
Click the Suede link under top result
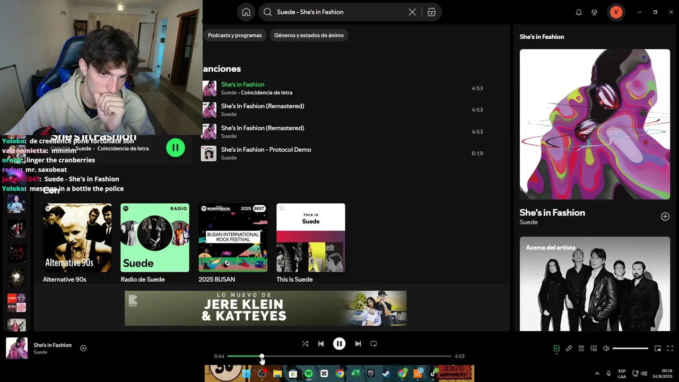coord(83,149)
